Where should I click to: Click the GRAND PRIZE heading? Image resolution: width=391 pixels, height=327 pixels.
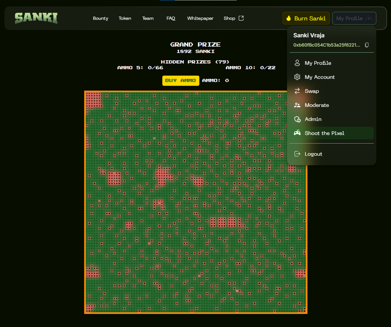[195, 45]
